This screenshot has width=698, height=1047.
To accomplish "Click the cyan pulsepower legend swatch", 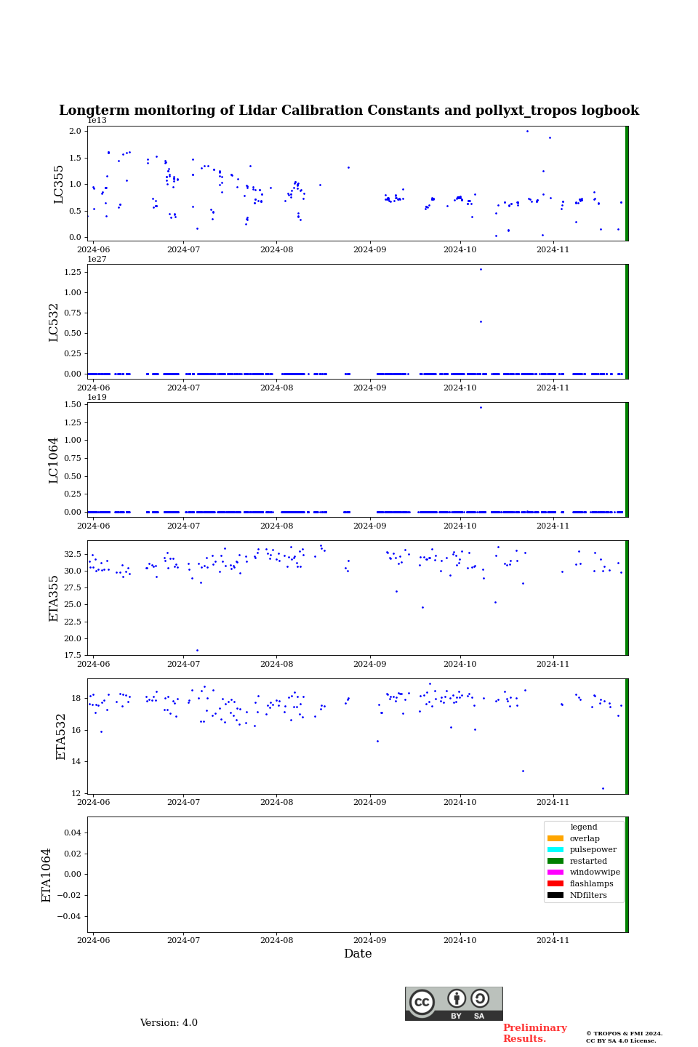I will click(555, 849).
